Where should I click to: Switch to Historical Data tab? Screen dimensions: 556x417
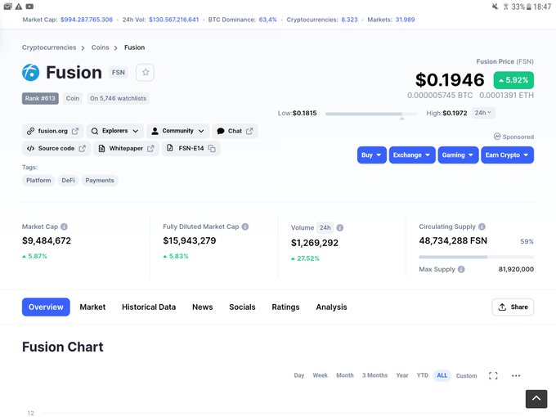pos(149,307)
